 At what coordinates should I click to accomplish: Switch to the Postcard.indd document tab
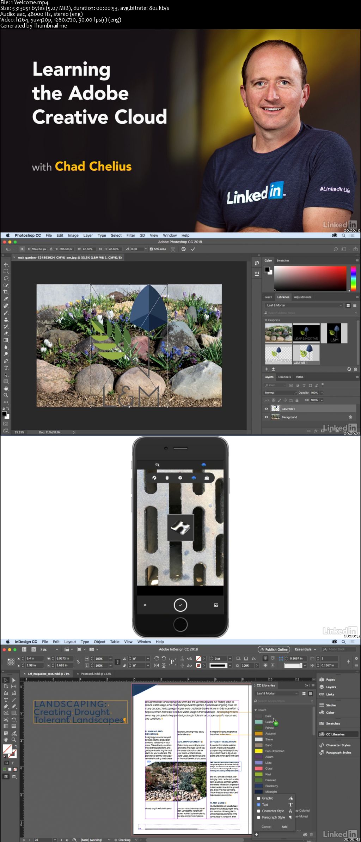point(96,674)
